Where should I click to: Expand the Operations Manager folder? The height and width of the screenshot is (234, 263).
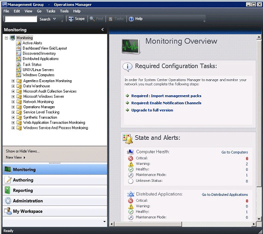pos(13,107)
